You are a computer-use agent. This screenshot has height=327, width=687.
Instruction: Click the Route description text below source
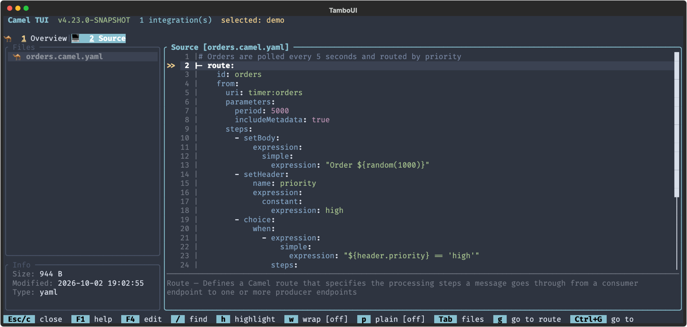(402, 288)
